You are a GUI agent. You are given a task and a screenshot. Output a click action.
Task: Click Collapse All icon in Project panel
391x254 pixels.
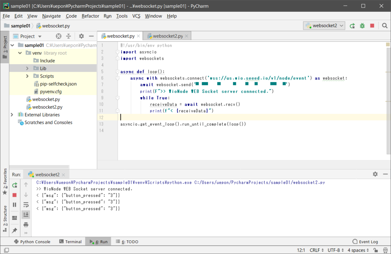pos(69,36)
